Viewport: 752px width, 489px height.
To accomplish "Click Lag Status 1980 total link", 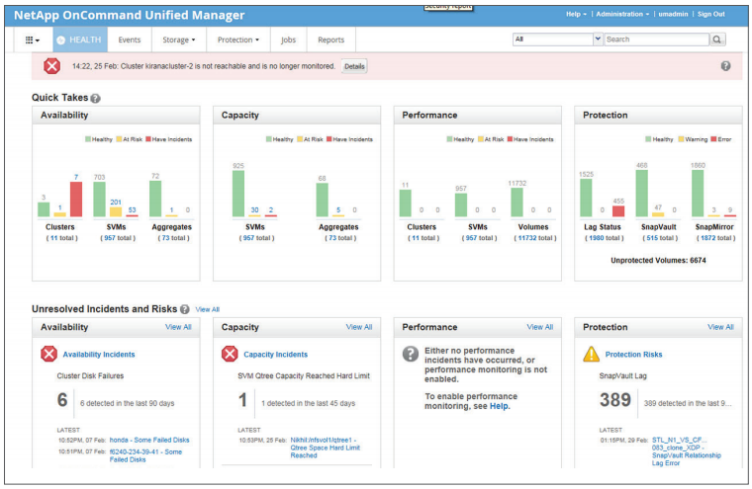I will pos(604,238).
